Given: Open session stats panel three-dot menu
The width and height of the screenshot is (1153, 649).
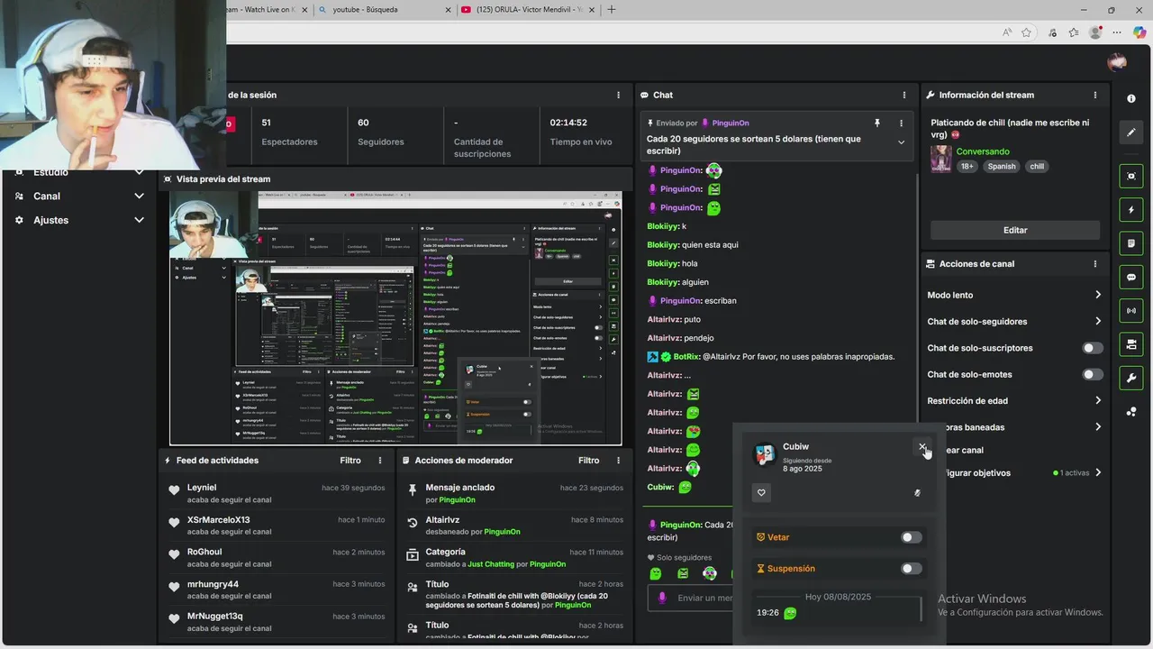Looking at the screenshot, I should pos(618,95).
